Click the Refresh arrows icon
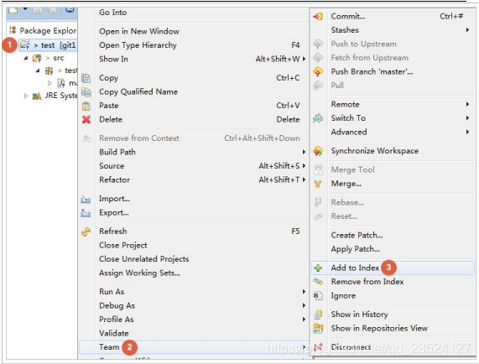479x364 pixels. click(86, 231)
